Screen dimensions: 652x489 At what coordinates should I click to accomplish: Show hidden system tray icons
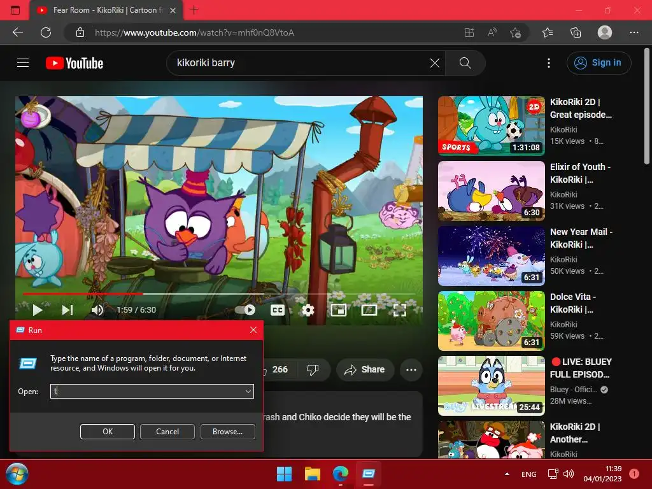click(507, 474)
